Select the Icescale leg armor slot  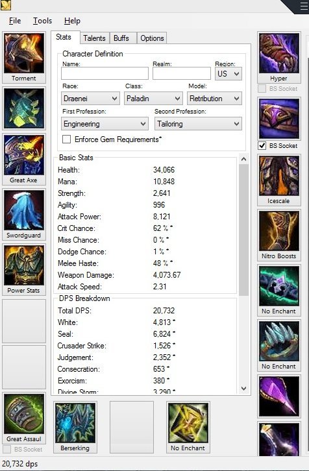click(x=279, y=180)
